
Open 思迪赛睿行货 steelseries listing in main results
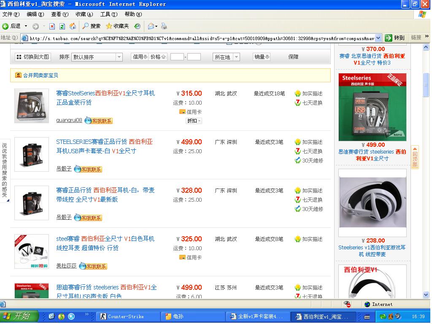point(106,291)
